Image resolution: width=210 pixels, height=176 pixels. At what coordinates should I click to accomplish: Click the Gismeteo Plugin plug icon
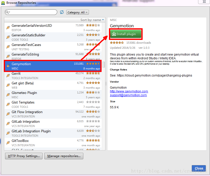click(8, 95)
